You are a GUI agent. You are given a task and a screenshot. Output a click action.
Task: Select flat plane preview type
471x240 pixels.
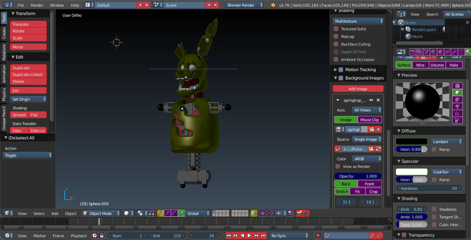click(458, 86)
